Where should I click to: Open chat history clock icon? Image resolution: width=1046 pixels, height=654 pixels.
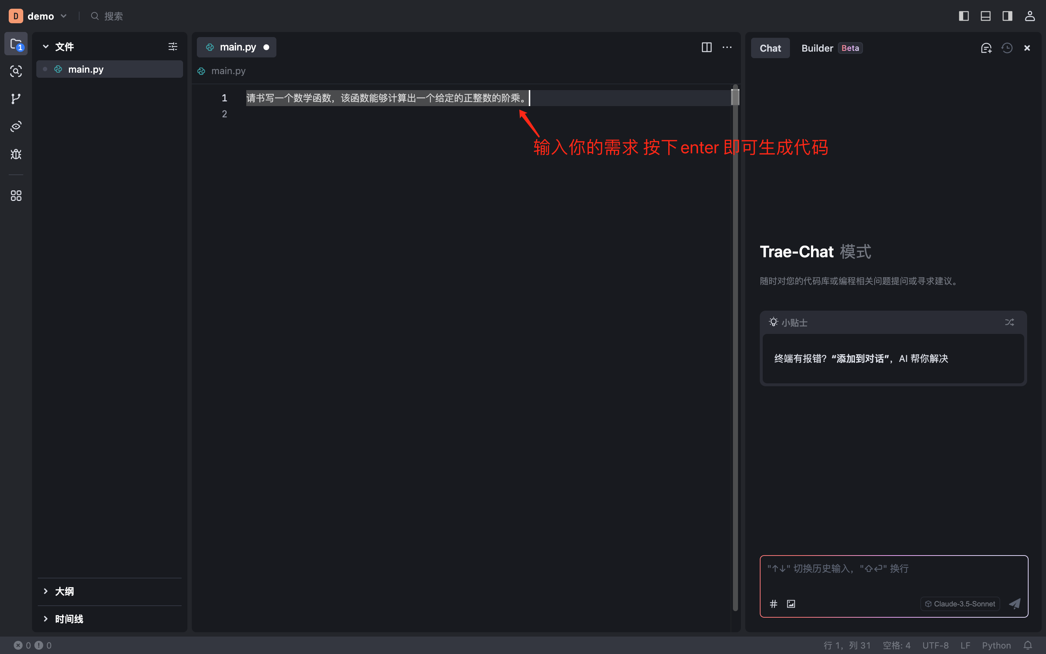(1007, 48)
